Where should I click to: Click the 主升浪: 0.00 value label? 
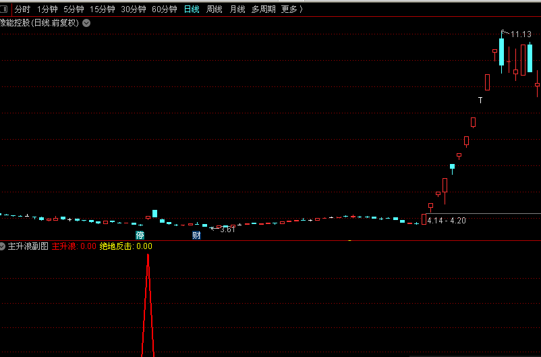pyautogui.click(x=74, y=246)
